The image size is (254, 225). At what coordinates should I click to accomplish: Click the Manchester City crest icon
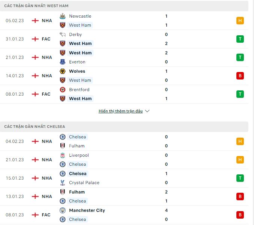click(63, 210)
